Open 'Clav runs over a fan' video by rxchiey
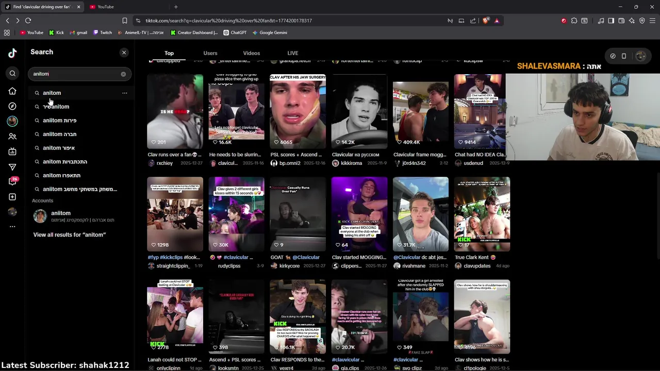 click(175, 111)
